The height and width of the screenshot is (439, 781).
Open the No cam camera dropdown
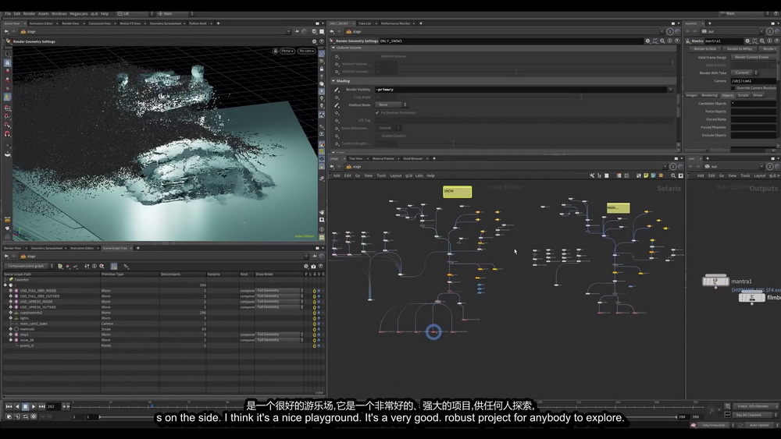tap(306, 51)
